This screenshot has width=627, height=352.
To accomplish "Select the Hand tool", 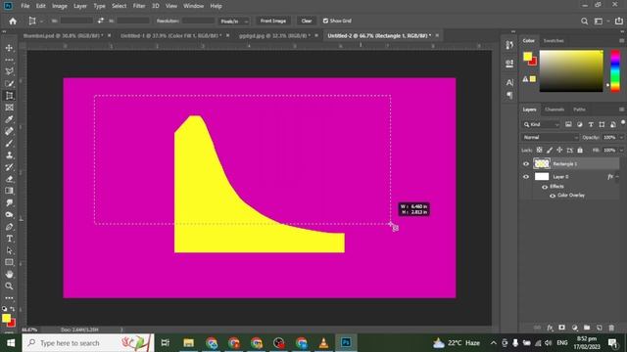I will coord(9,274).
